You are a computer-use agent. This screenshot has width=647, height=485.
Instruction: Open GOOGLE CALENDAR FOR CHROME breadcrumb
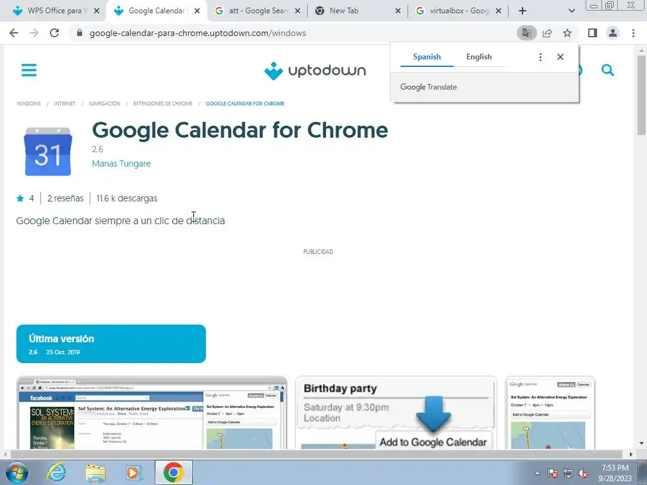pos(245,104)
